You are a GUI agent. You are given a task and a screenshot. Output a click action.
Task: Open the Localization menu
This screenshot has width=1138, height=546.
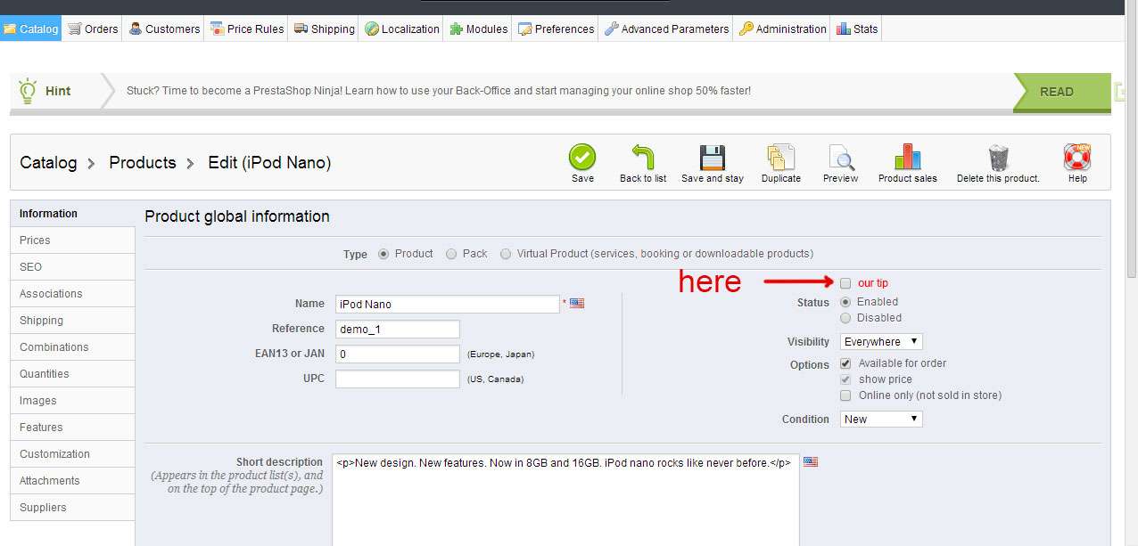pos(401,29)
